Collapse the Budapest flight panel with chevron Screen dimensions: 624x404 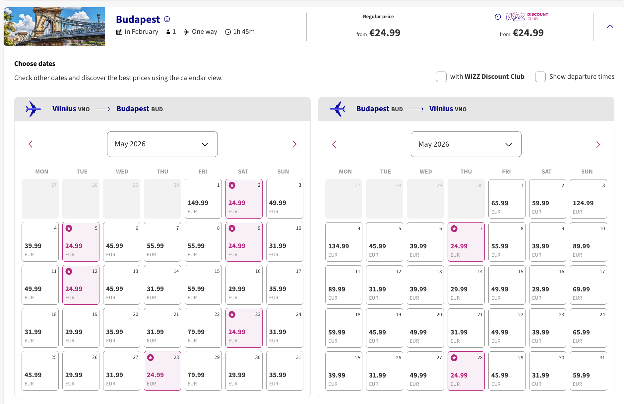[x=610, y=26]
